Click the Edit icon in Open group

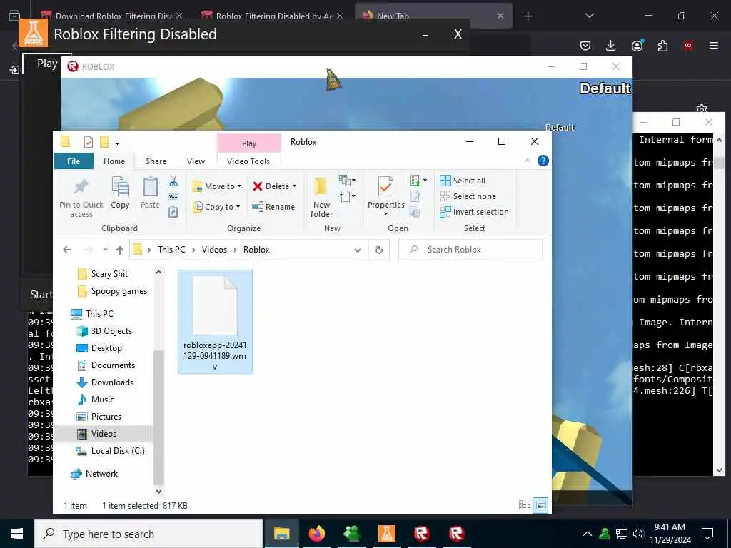pos(415,197)
